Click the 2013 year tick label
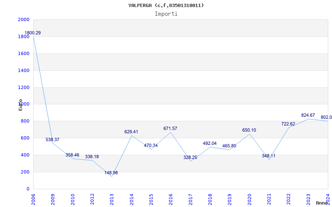The width and height of the screenshot is (332, 207). (x=112, y=199)
